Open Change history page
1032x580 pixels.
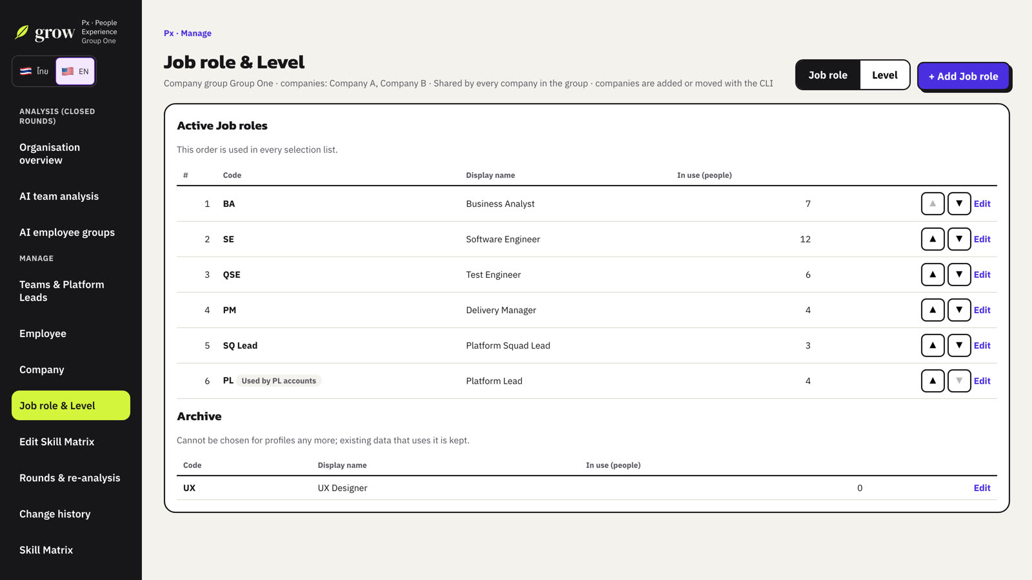71,514
